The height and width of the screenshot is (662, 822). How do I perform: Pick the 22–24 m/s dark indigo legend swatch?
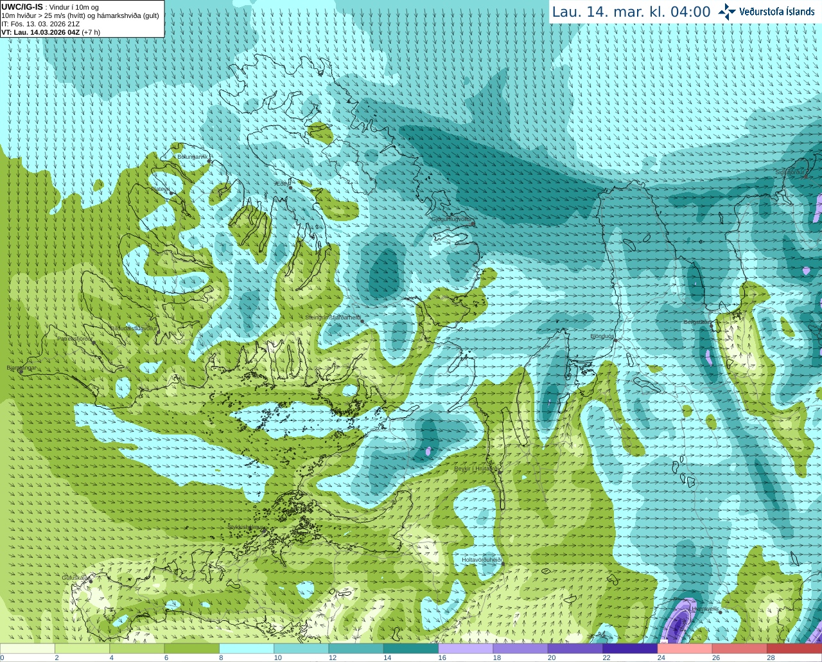630,649
